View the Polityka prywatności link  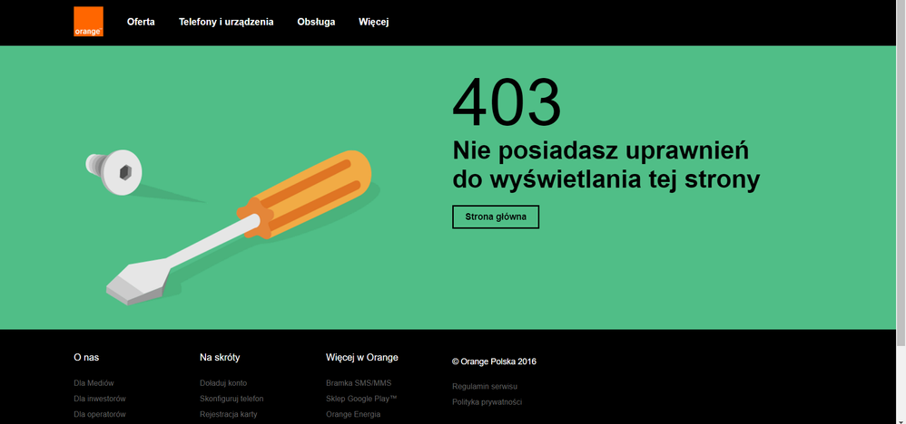pyautogui.click(x=487, y=402)
